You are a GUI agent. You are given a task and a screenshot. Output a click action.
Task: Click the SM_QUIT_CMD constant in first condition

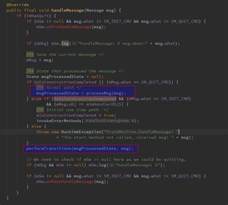[x=185, y=22]
